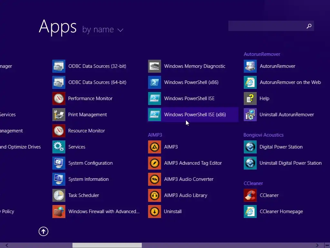Open AIMP3 Advanced Tag Editor icon
This screenshot has height=248, width=330.
154,163
